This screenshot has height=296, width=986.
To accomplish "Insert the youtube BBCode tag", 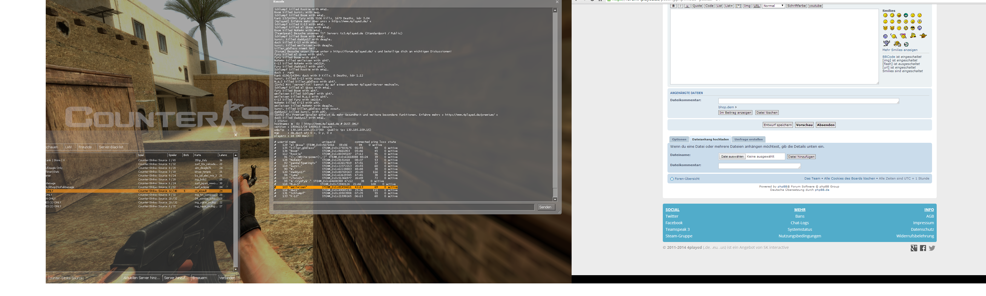I will [x=815, y=6].
